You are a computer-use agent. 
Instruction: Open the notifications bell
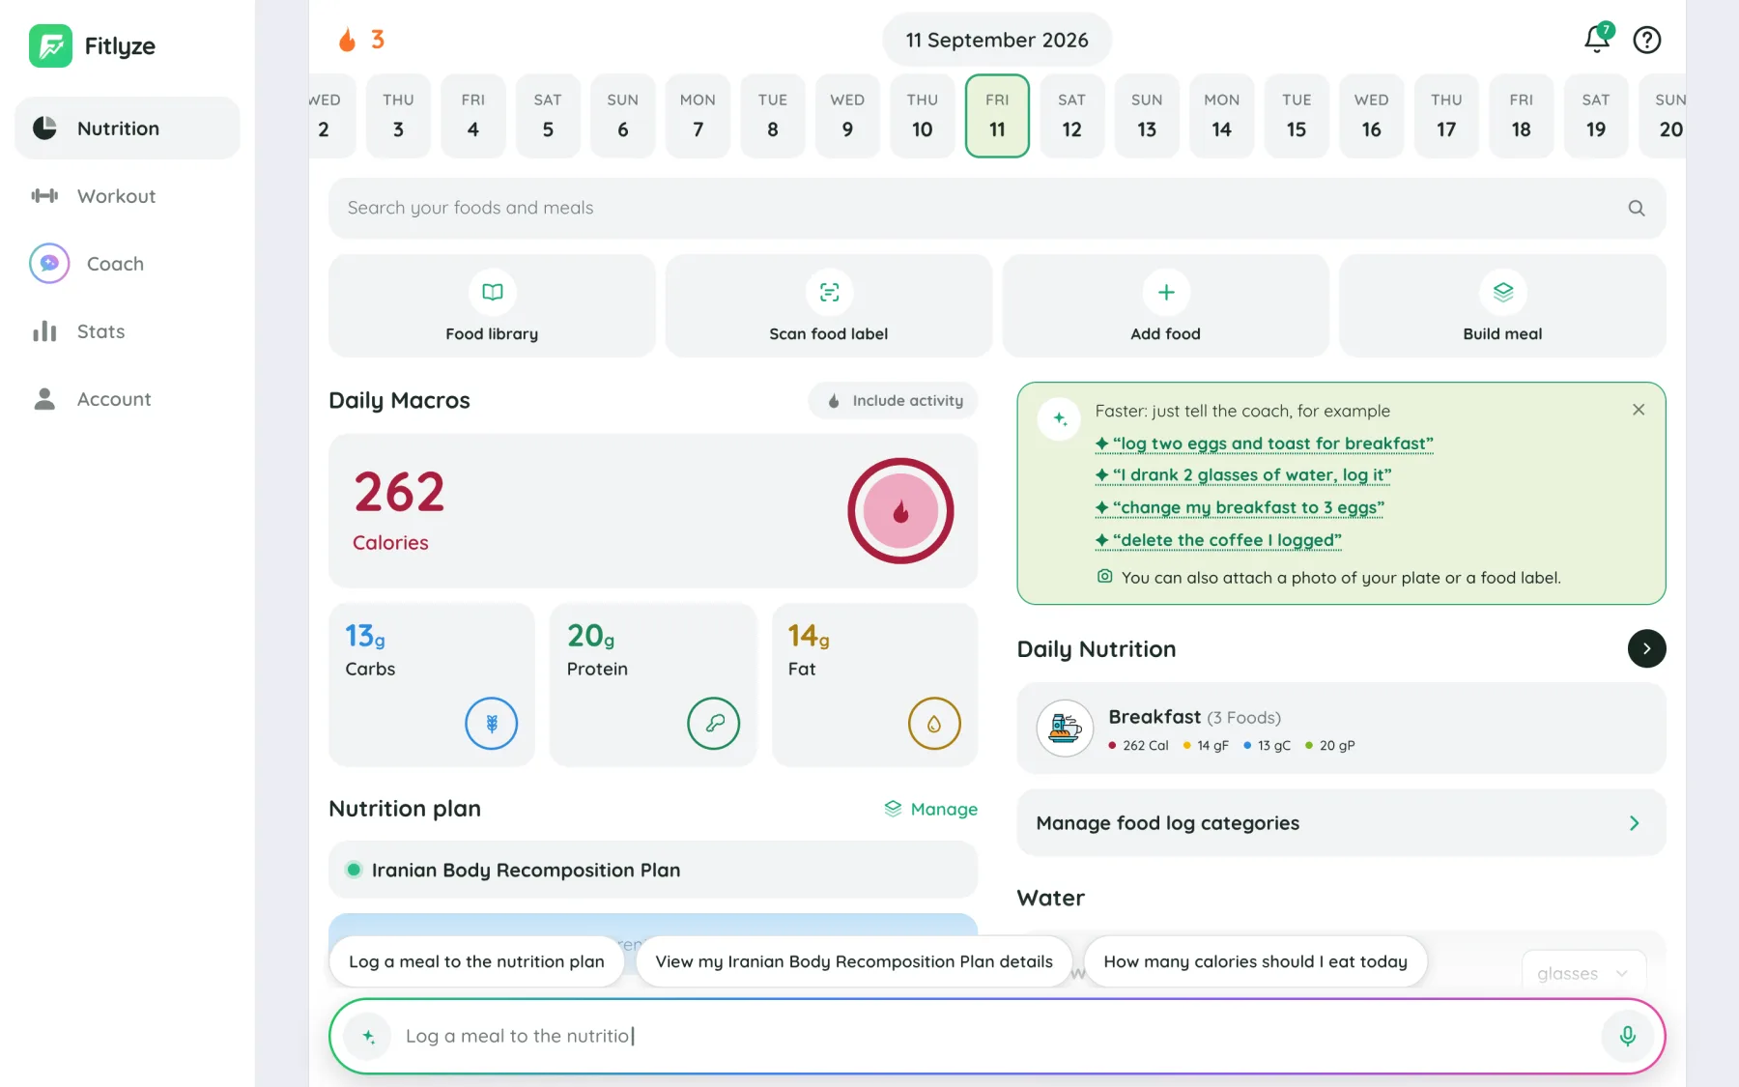[x=1597, y=39]
